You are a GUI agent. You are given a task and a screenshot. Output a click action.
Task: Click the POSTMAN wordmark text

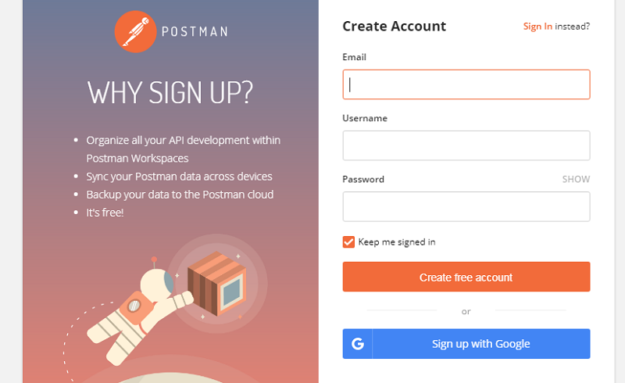click(x=195, y=31)
